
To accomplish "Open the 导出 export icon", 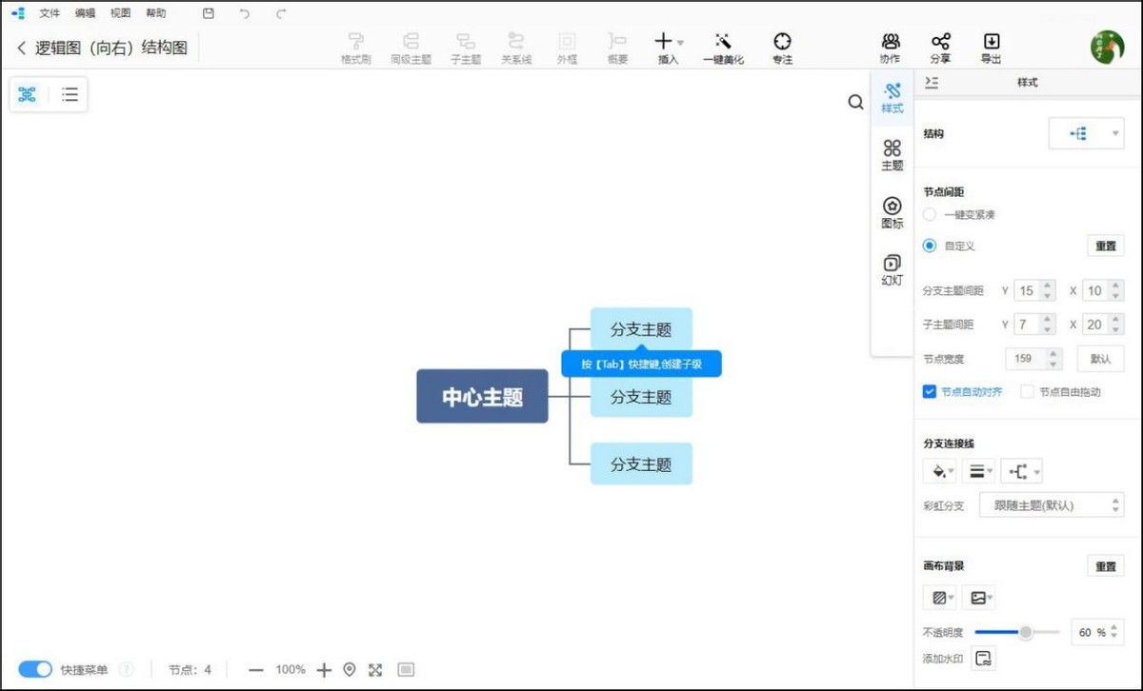I will tap(992, 45).
